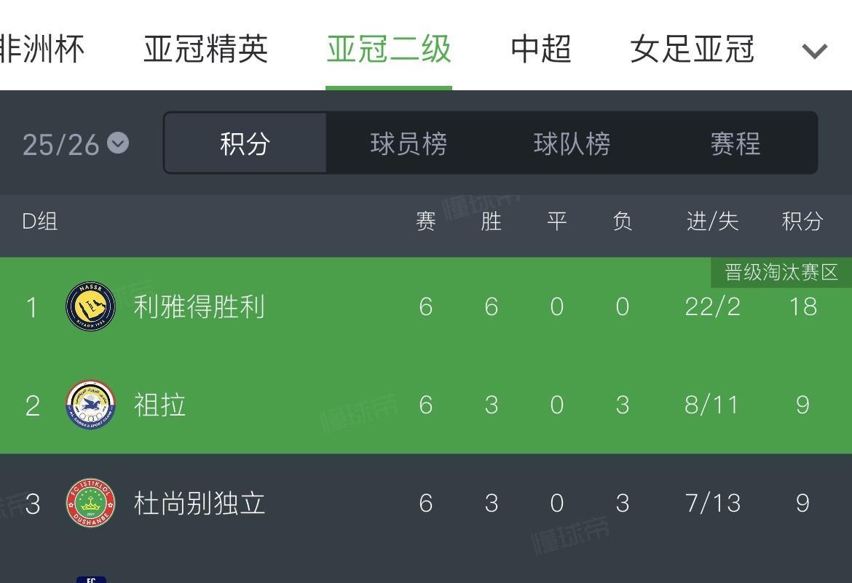Select the 亚冠二级 tab
The height and width of the screenshot is (583, 852).
coord(389,49)
